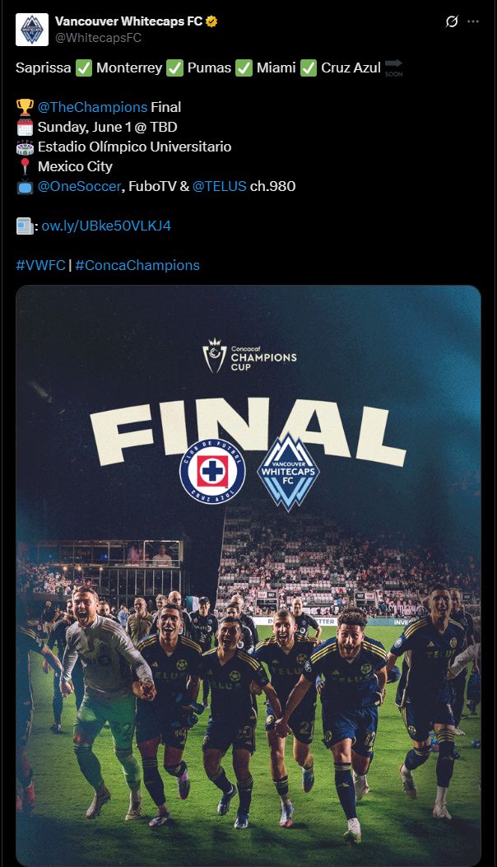497x867 pixels.
Task: Click the Whitecaps FC profile avatar
Action: (x=32, y=30)
